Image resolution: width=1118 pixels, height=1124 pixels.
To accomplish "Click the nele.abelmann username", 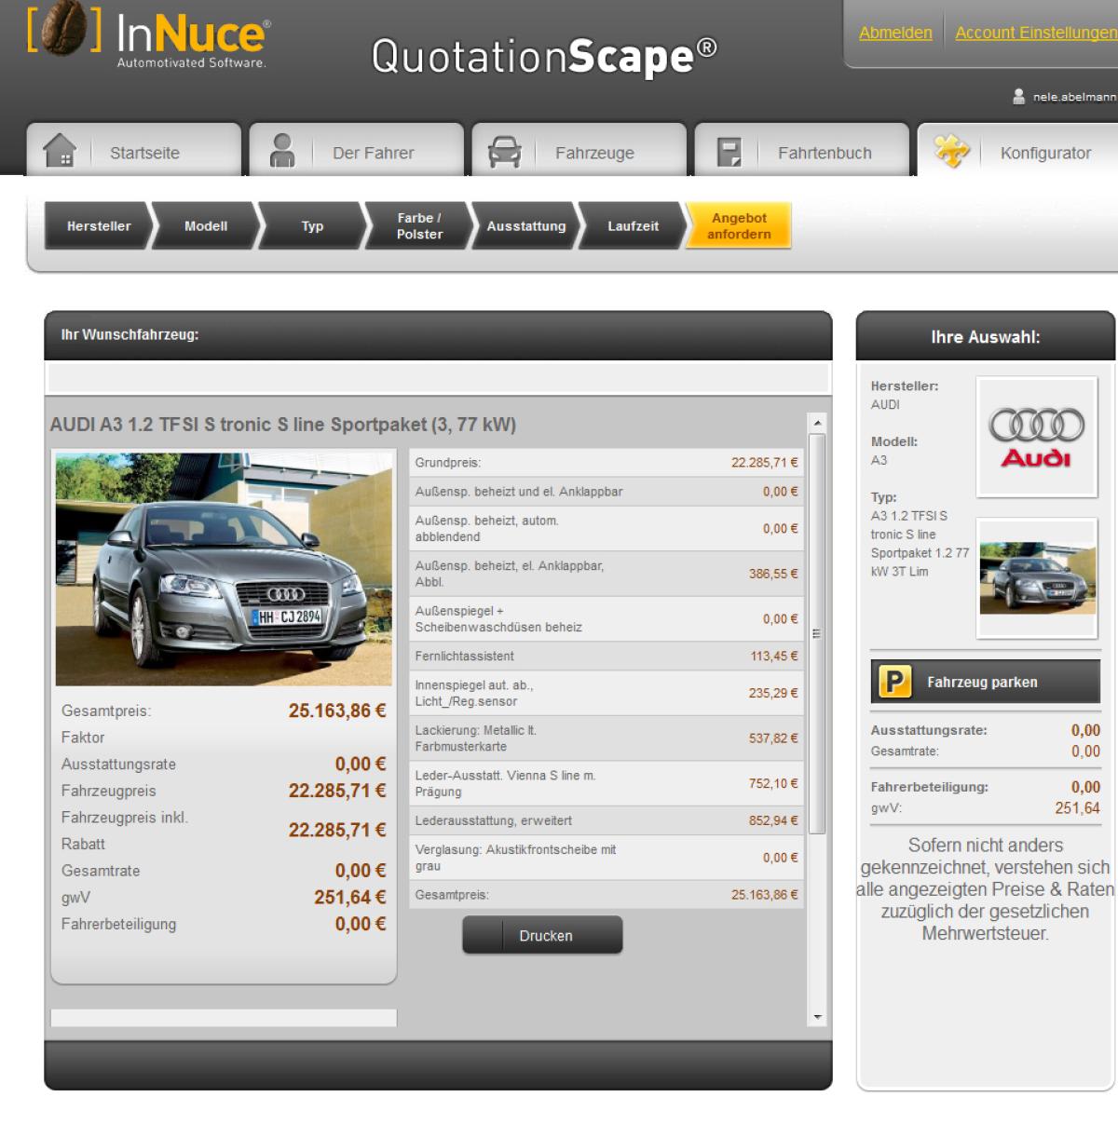I will (1075, 97).
